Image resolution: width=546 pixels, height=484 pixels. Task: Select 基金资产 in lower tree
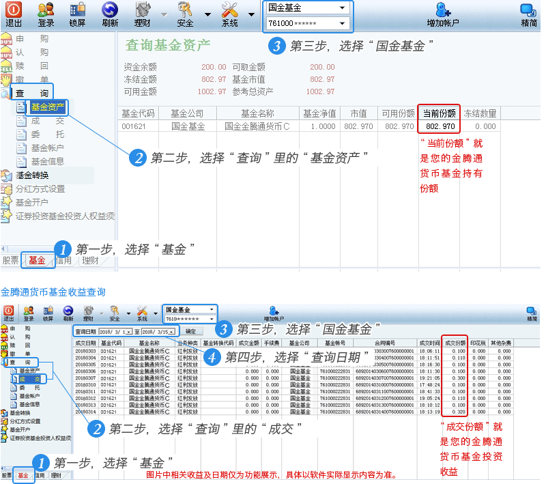click(29, 371)
